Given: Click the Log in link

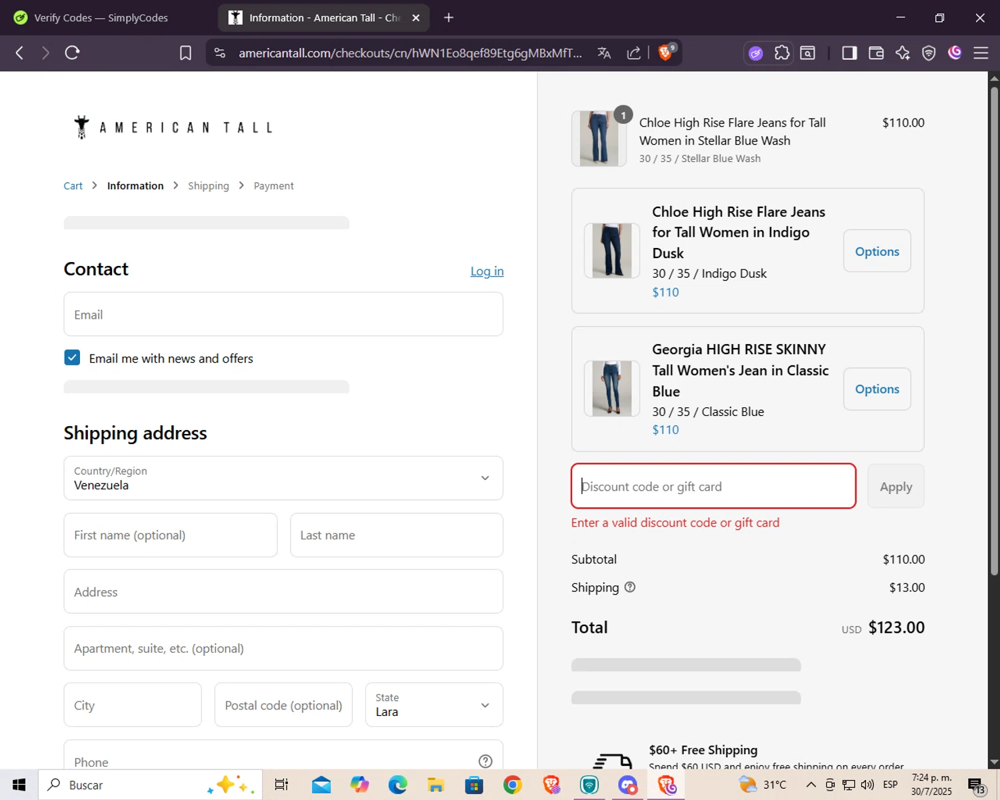Looking at the screenshot, I should 487,271.
